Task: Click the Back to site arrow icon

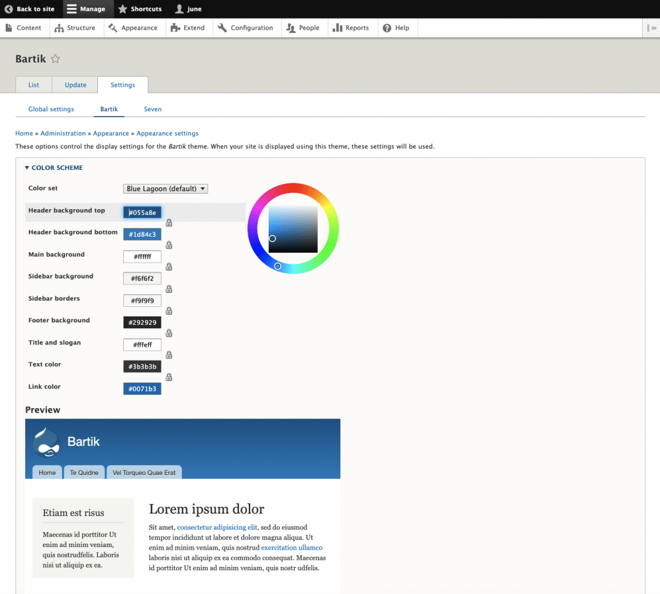Action: pos(8,9)
